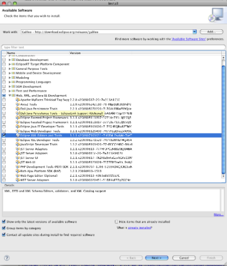
Task: Expand the General Purpose Tools category
Action: point(10,69)
